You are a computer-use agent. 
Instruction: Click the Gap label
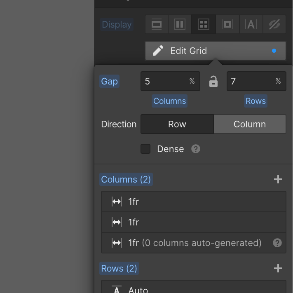point(109,81)
